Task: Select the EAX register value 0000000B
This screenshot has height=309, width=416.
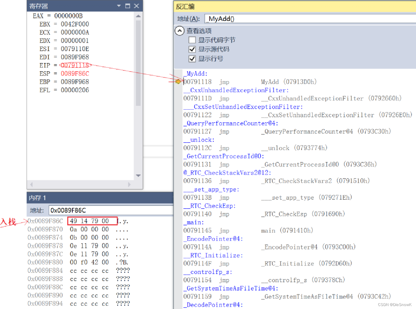Action: [x=68, y=16]
